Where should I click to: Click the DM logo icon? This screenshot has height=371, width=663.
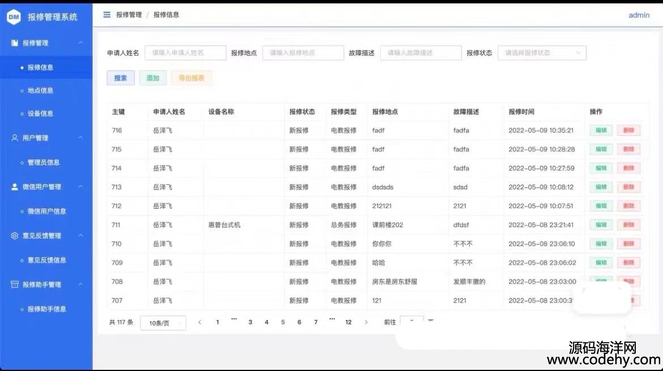(x=14, y=17)
